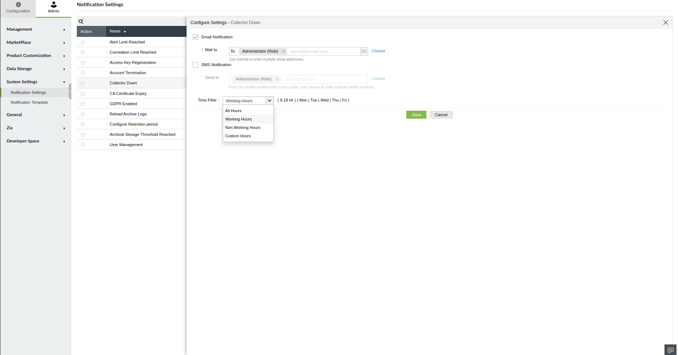Toggle status icon for Configure Retention period
678x355 pixels.
pyautogui.click(x=83, y=125)
